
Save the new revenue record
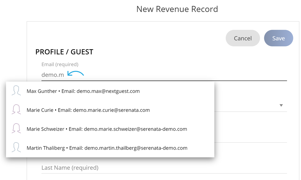[278, 38]
